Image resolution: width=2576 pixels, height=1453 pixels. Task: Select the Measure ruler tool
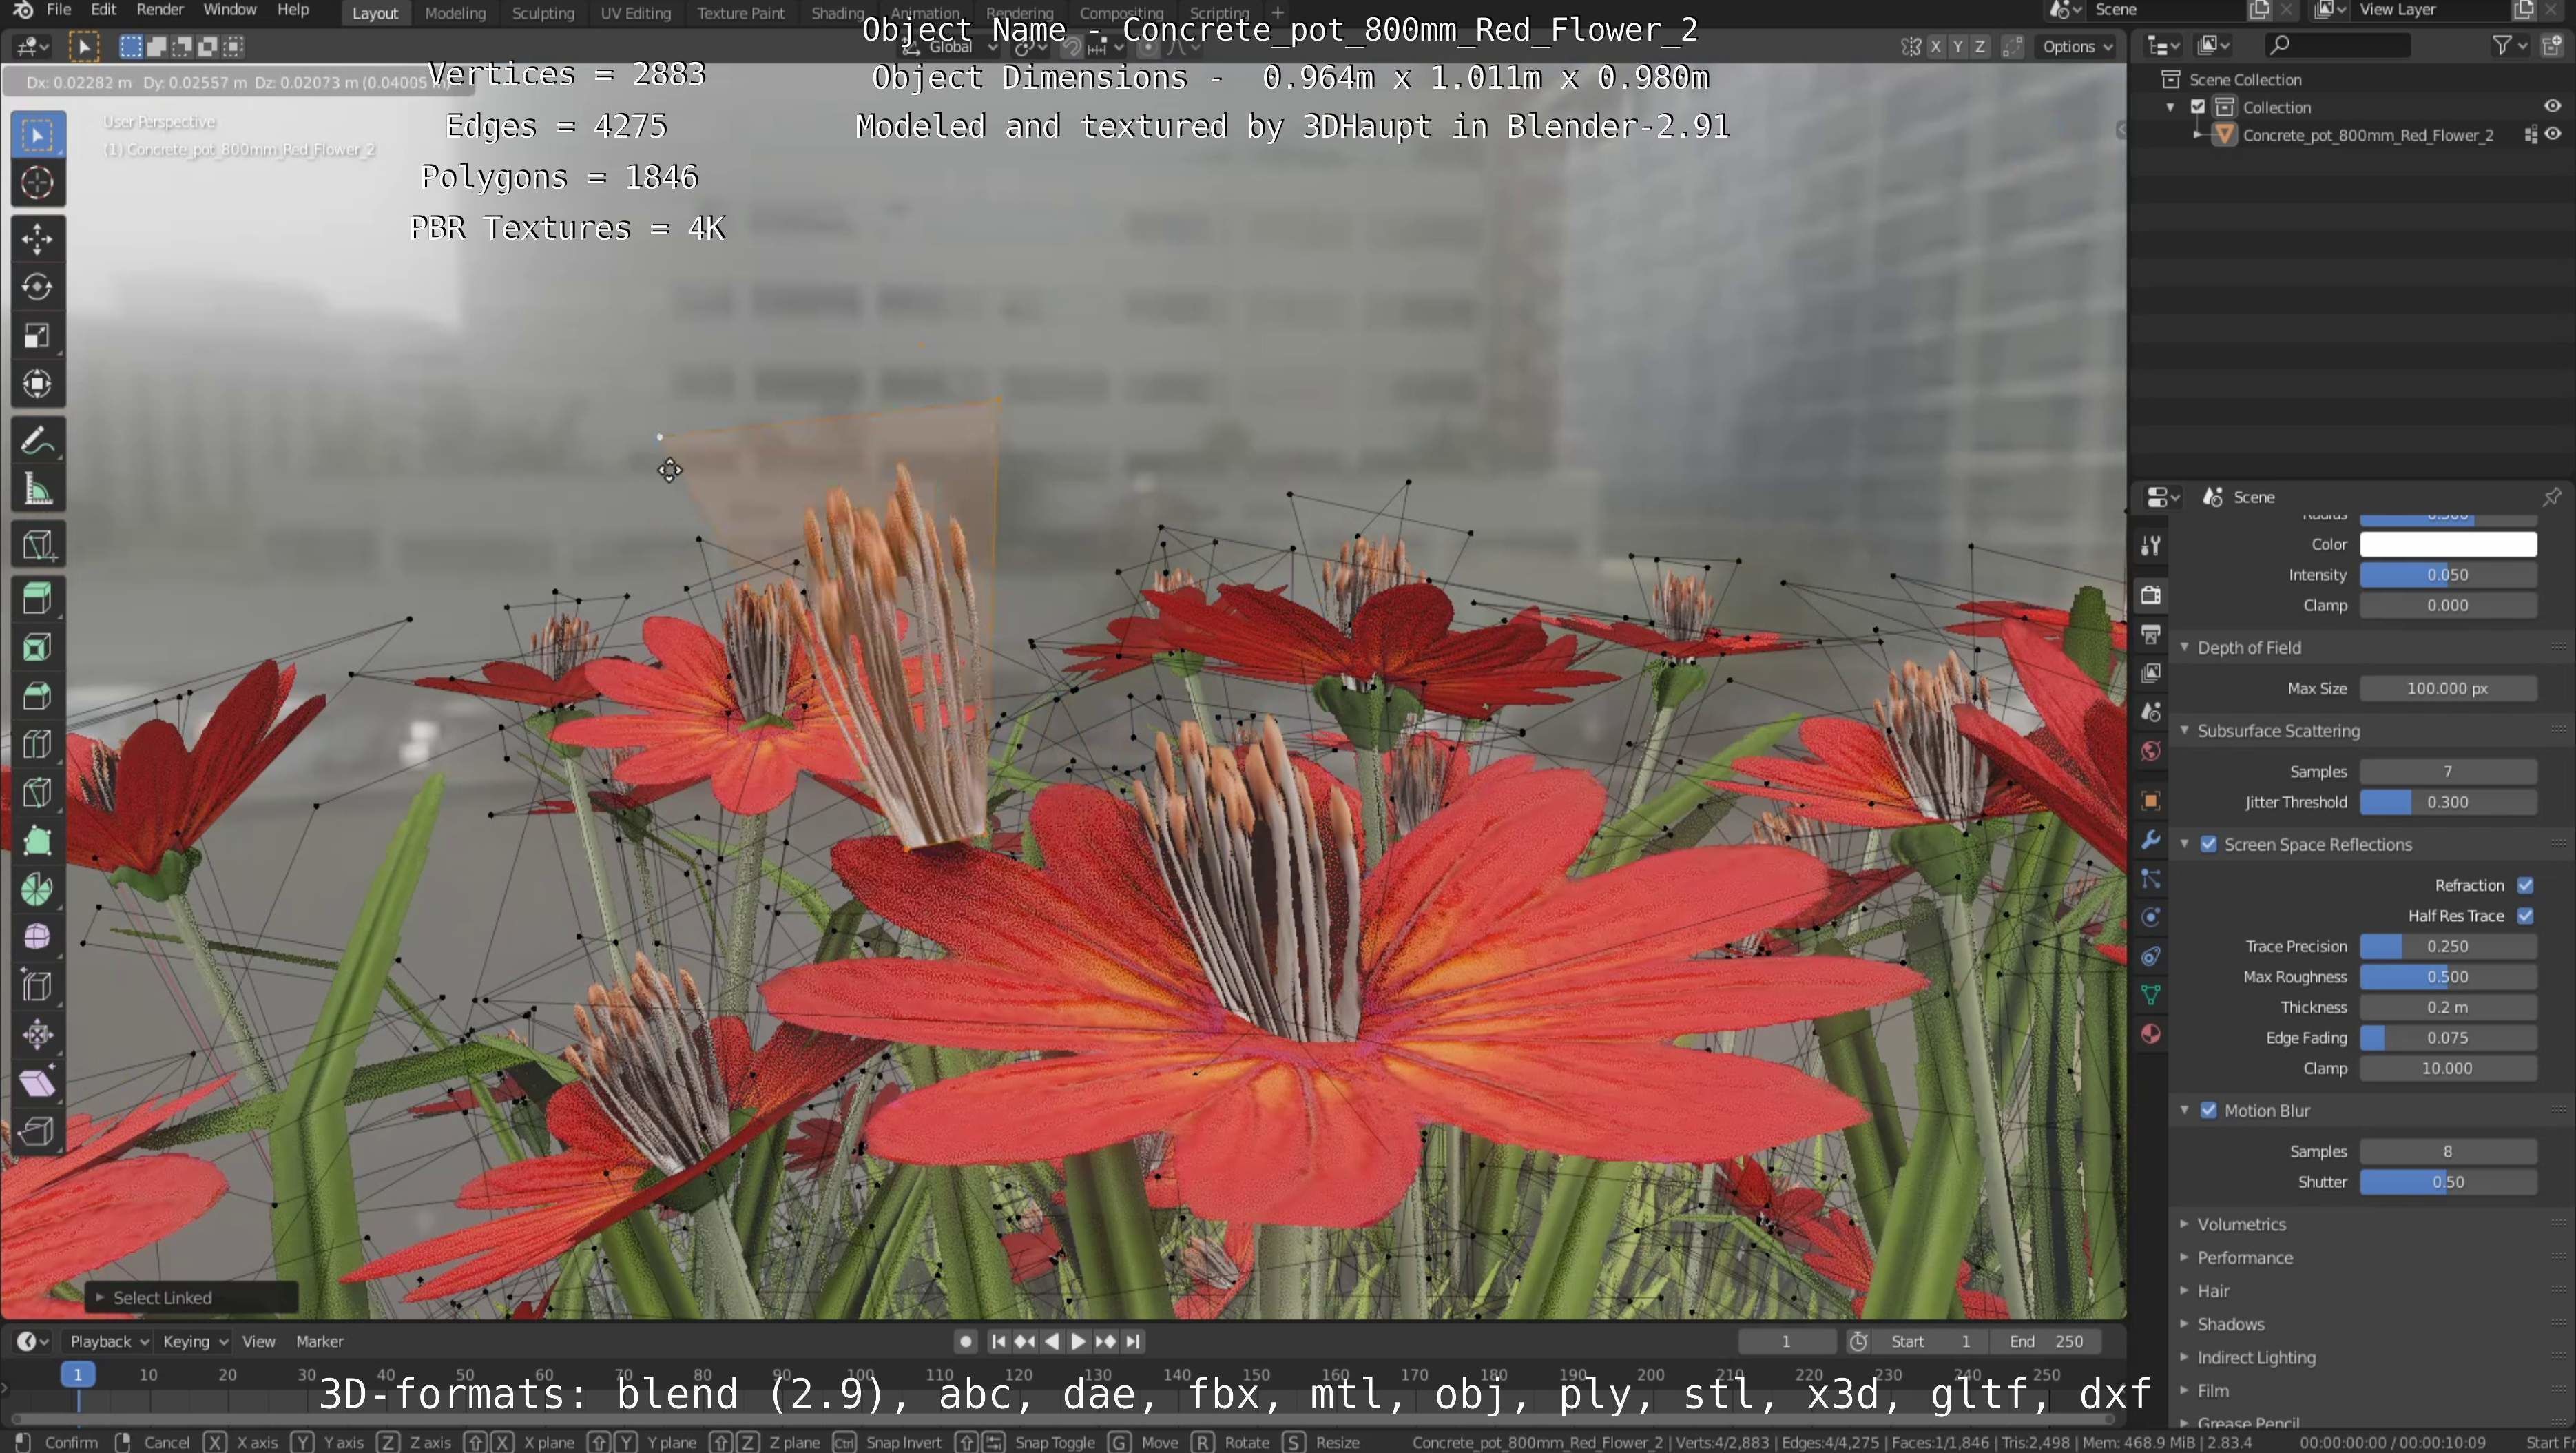coord(38,489)
